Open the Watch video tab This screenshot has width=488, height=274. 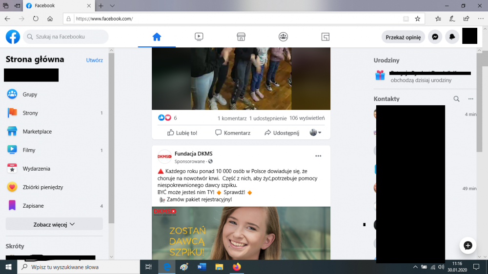point(199,37)
